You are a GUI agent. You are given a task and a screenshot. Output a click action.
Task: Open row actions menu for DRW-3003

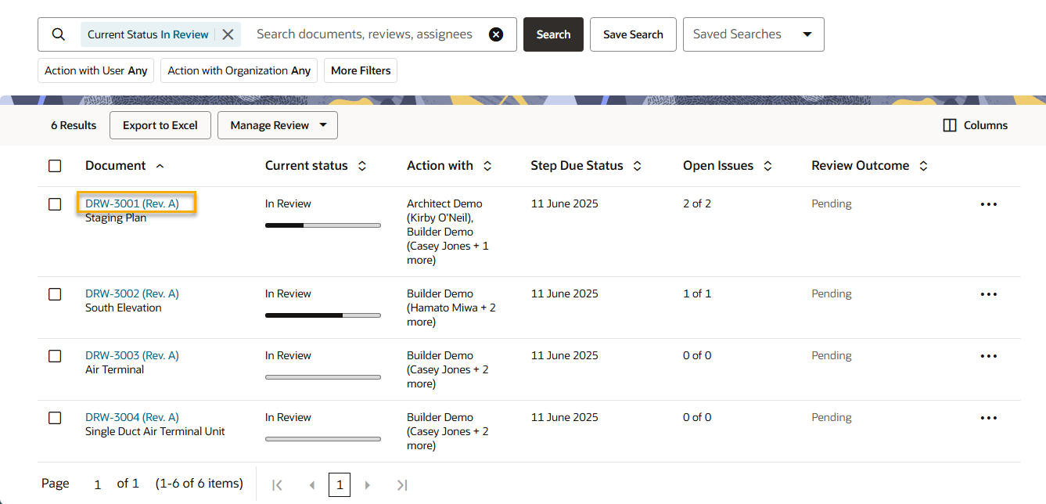tap(988, 356)
